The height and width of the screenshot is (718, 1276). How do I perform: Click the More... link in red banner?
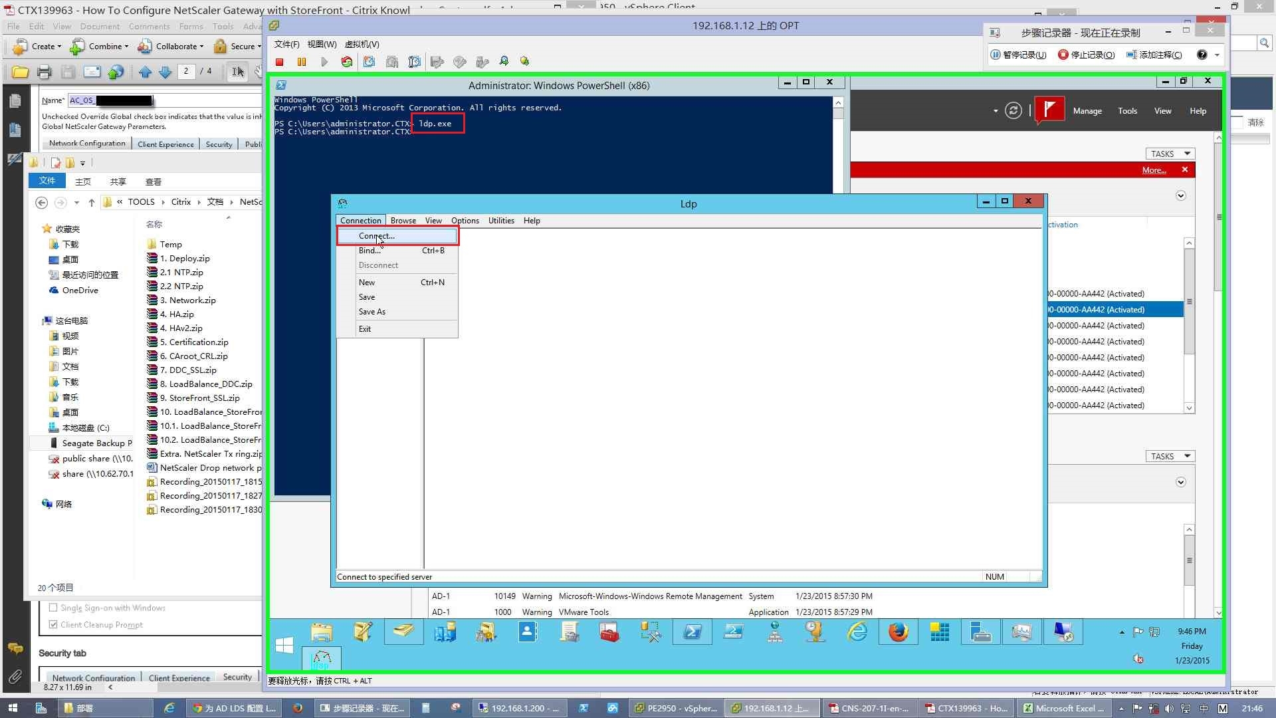click(x=1154, y=170)
